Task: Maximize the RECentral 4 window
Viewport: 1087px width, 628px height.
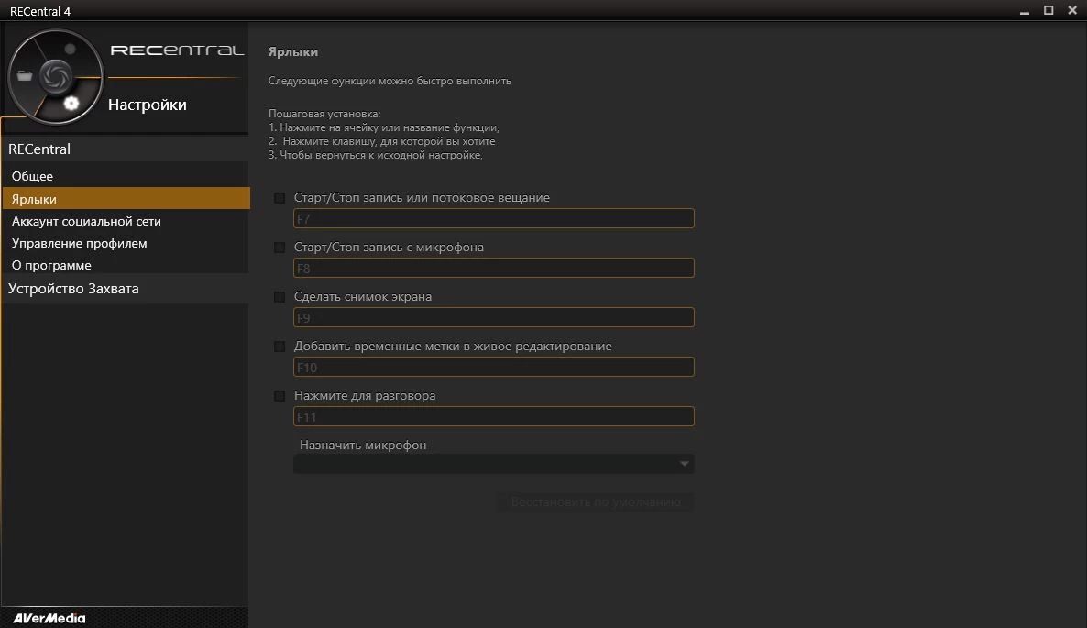Action: tap(1049, 10)
